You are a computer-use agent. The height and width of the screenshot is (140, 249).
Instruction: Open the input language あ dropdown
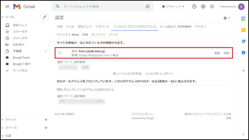pyautogui.click(x=227, y=18)
